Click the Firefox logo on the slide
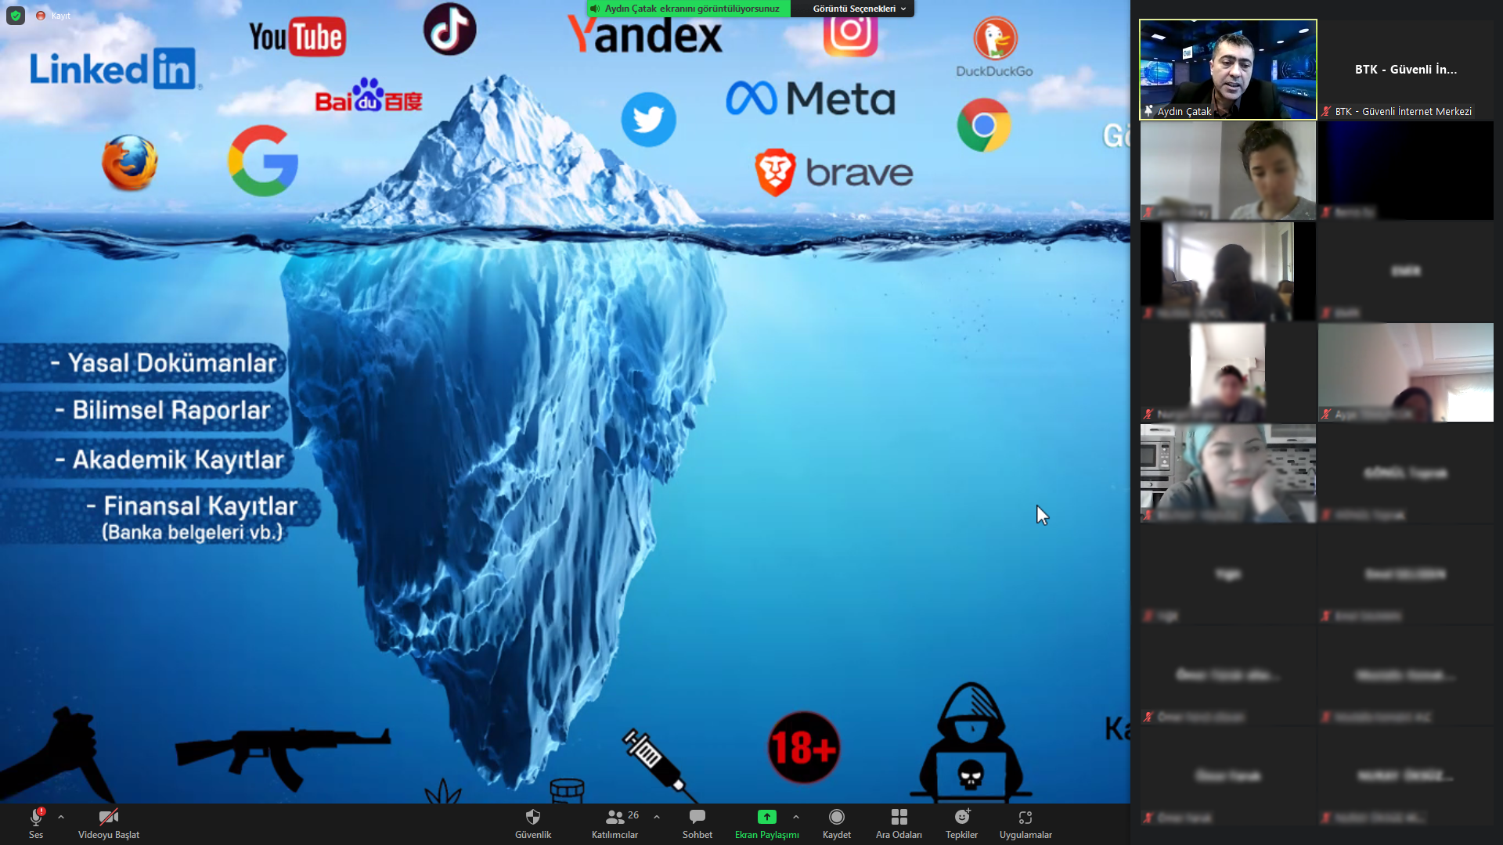Viewport: 1503px width, 845px height. pyautogui.click(x=130, y=163)
